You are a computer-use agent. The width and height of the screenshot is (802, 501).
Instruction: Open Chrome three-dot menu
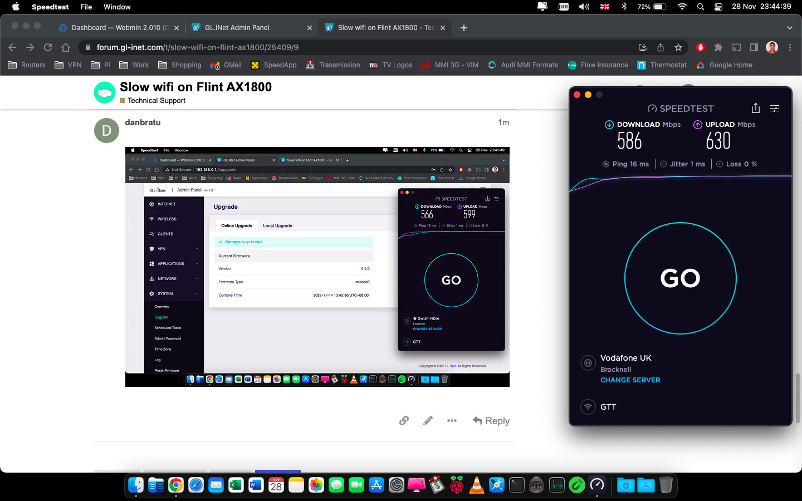[x=790, y=47]
